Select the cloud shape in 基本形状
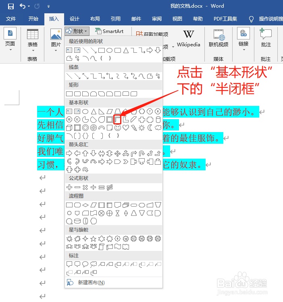 [158, 128]
